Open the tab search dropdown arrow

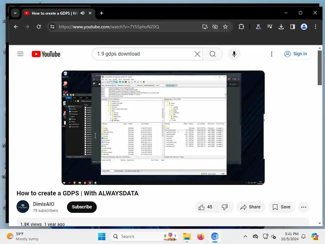(x=15, y=13)
